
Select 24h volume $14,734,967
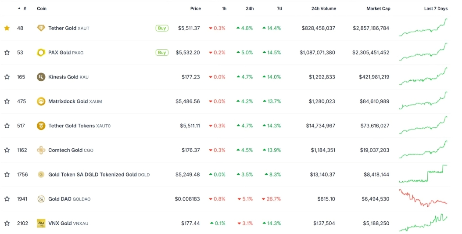(321, 126)
